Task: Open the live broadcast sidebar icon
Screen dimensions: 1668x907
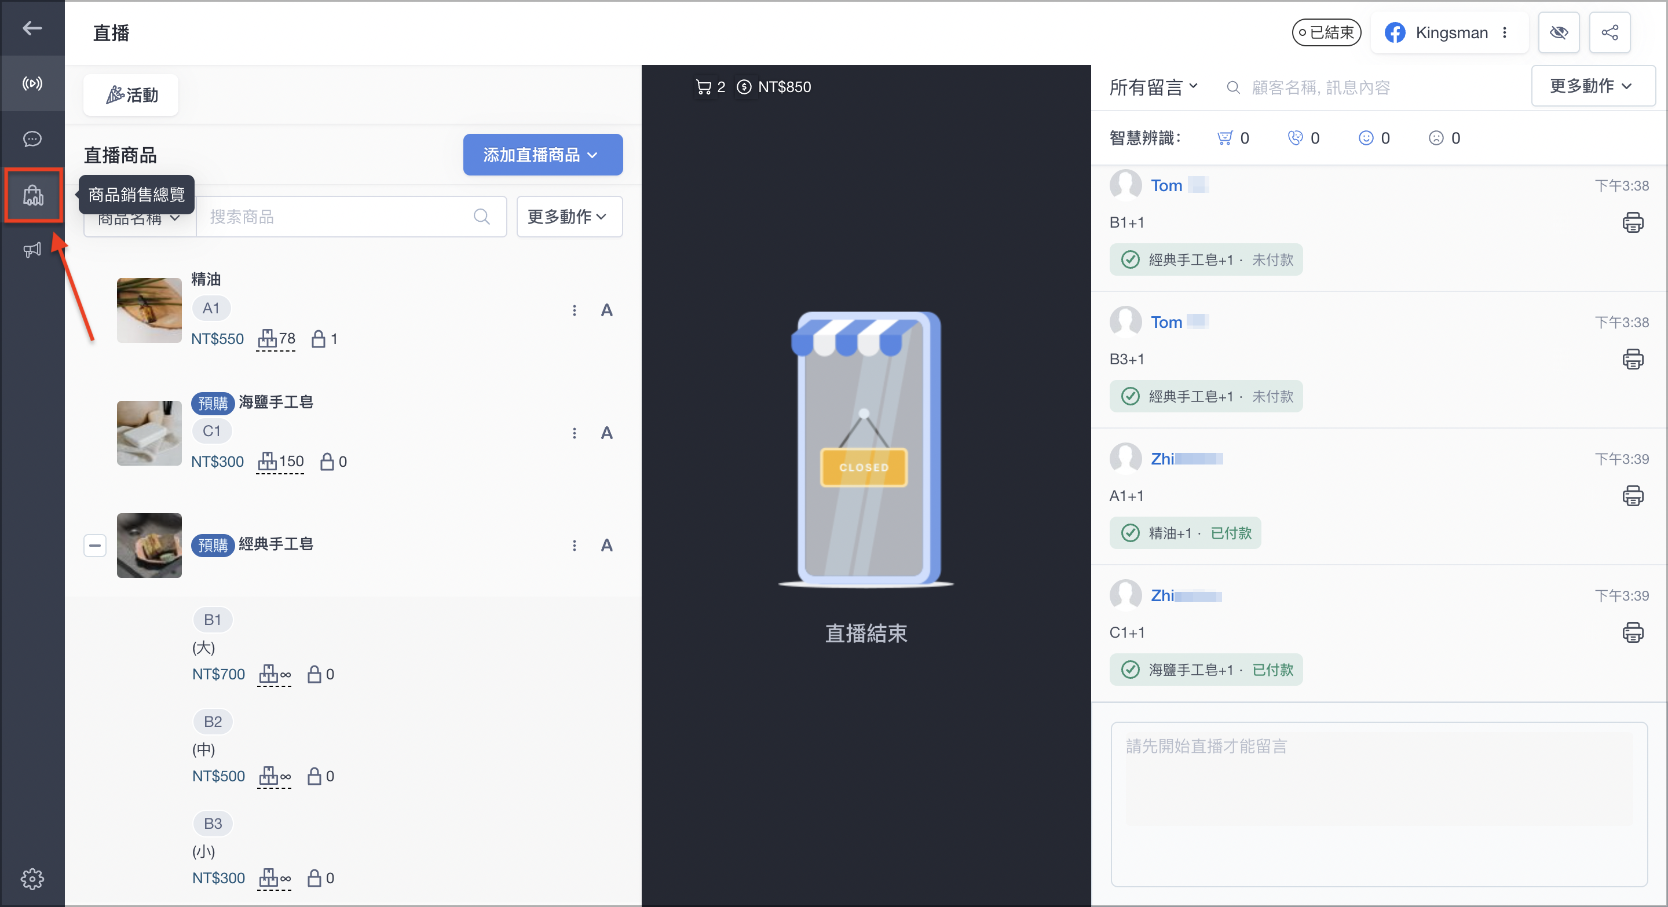Action: tap(32, 83)
